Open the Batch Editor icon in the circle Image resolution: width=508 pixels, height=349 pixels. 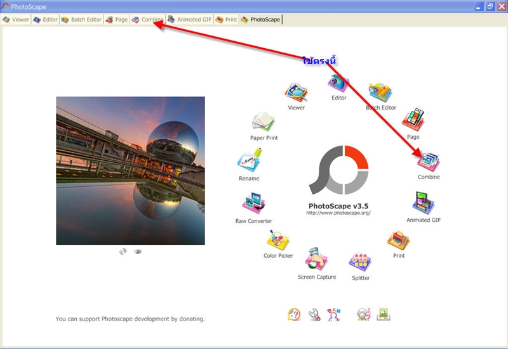point(380,93)
